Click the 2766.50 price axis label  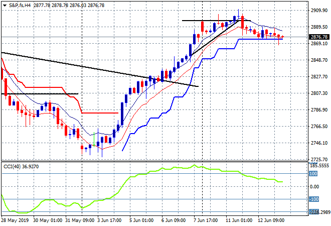(x=319, y=127)
